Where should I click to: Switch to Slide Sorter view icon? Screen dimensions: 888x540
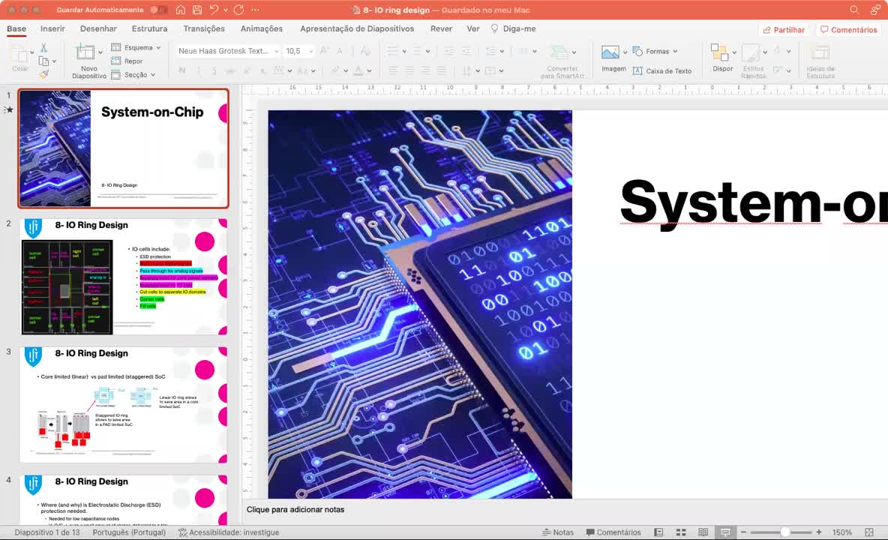pyautogui.click(x=681, y=532)
